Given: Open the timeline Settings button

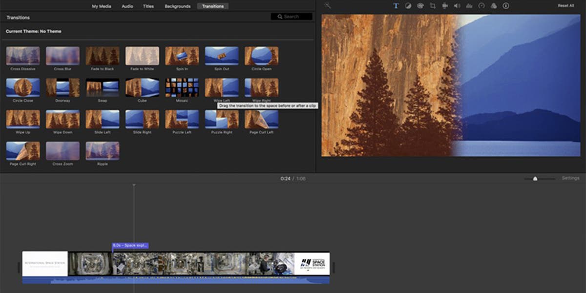Looking at the screenshot, I should [570, 178].
